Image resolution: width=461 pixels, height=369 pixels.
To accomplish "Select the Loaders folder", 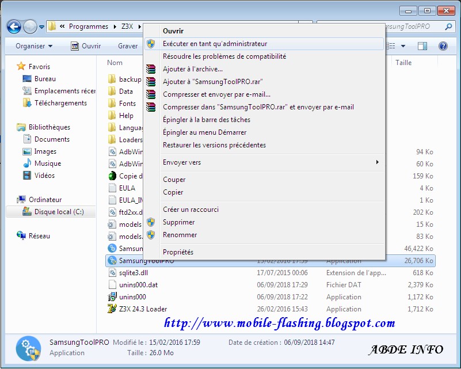I will point(131,139).
